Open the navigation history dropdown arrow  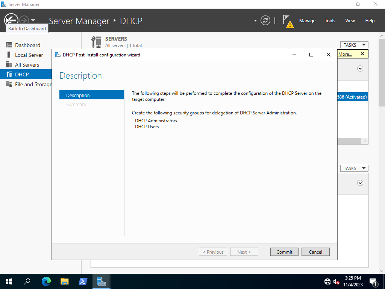point(33,20)
